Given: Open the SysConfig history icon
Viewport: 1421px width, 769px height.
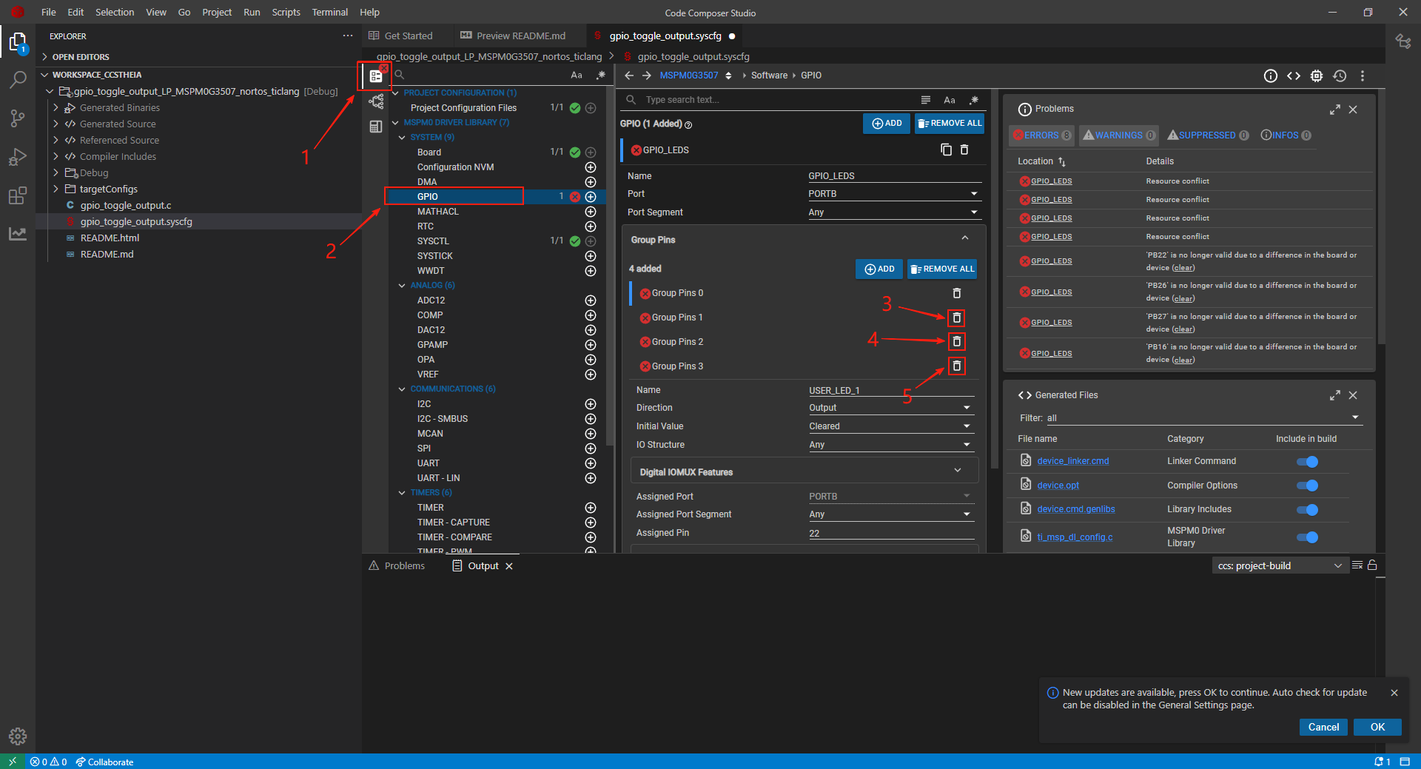Looking at the screenshot, I should (x=1340, y=75).
